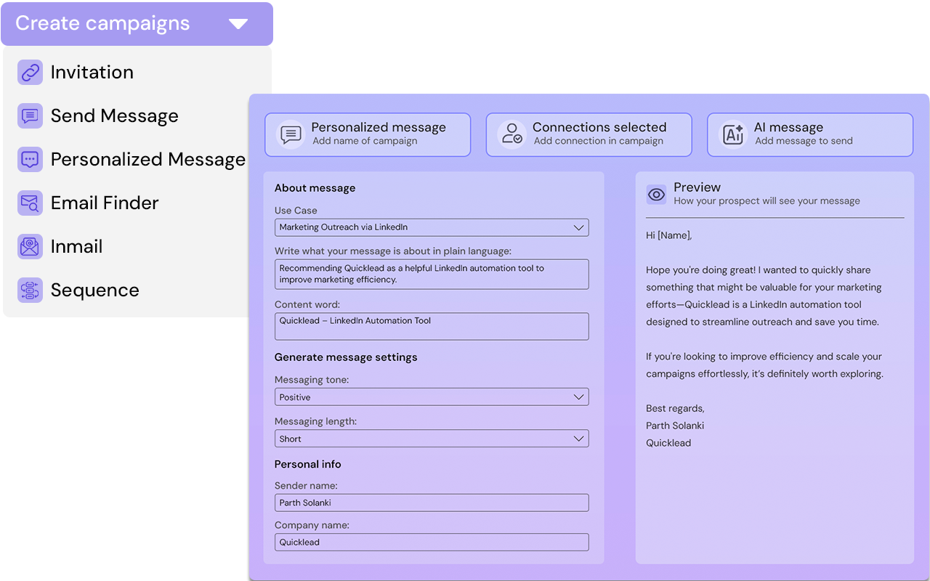930x581 pixels.
Task: Open the AI message step tab
Action: point(810,134)
